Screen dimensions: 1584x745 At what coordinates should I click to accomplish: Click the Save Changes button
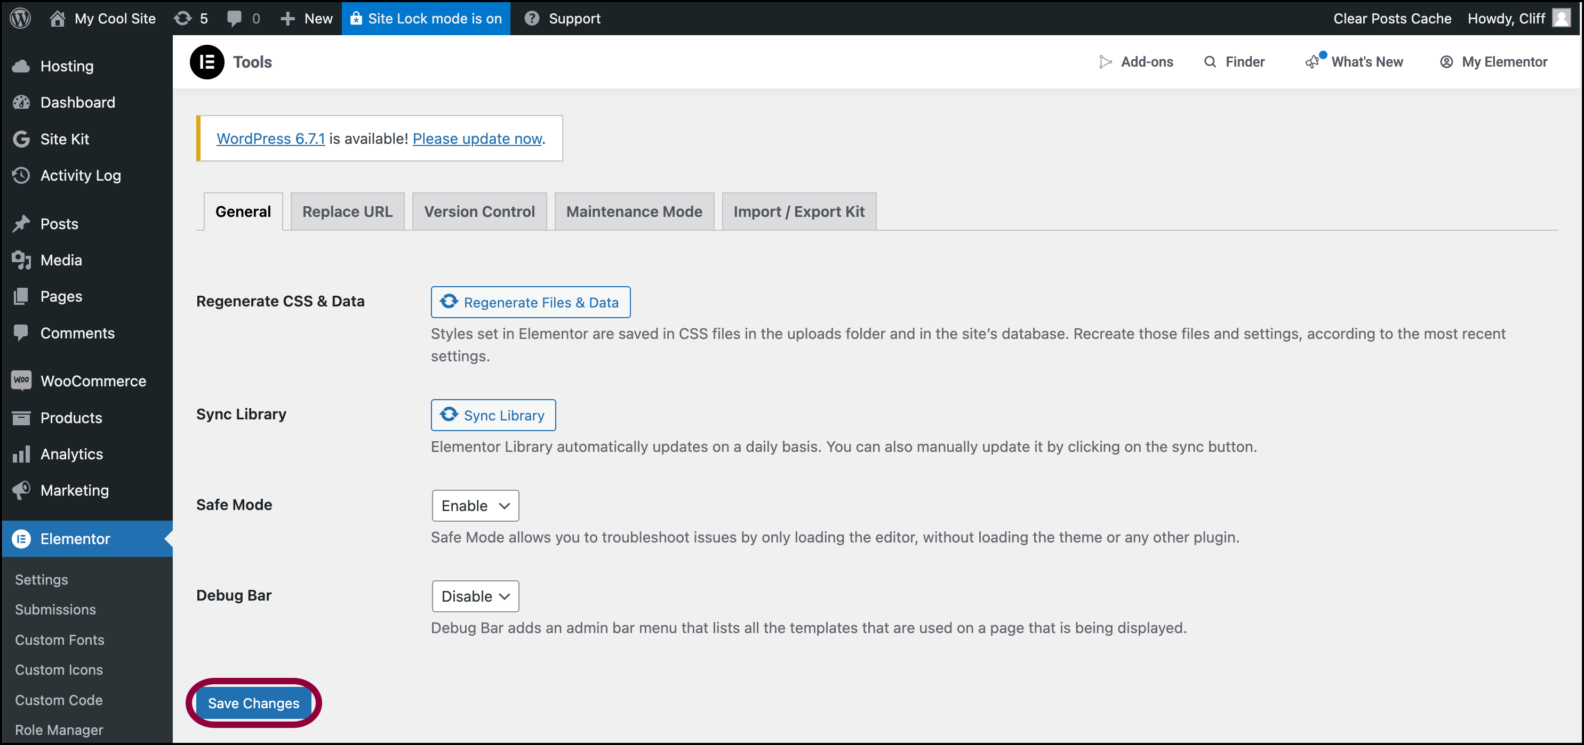(253, 703)
